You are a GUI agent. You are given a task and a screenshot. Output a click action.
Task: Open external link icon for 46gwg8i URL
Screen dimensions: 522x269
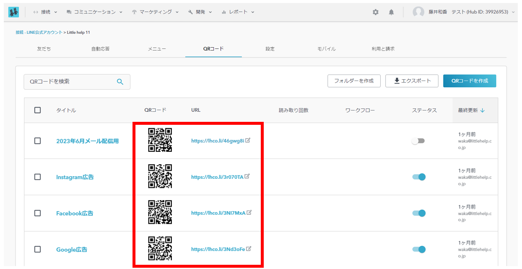[248, 140]
